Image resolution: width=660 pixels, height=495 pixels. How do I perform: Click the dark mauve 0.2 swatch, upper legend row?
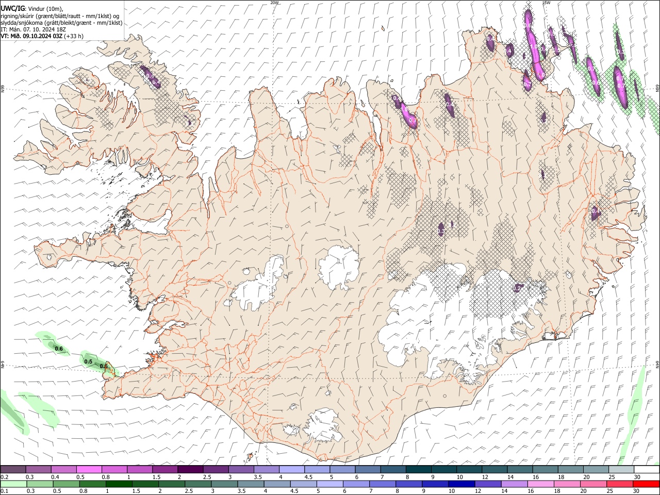point(13,469)
